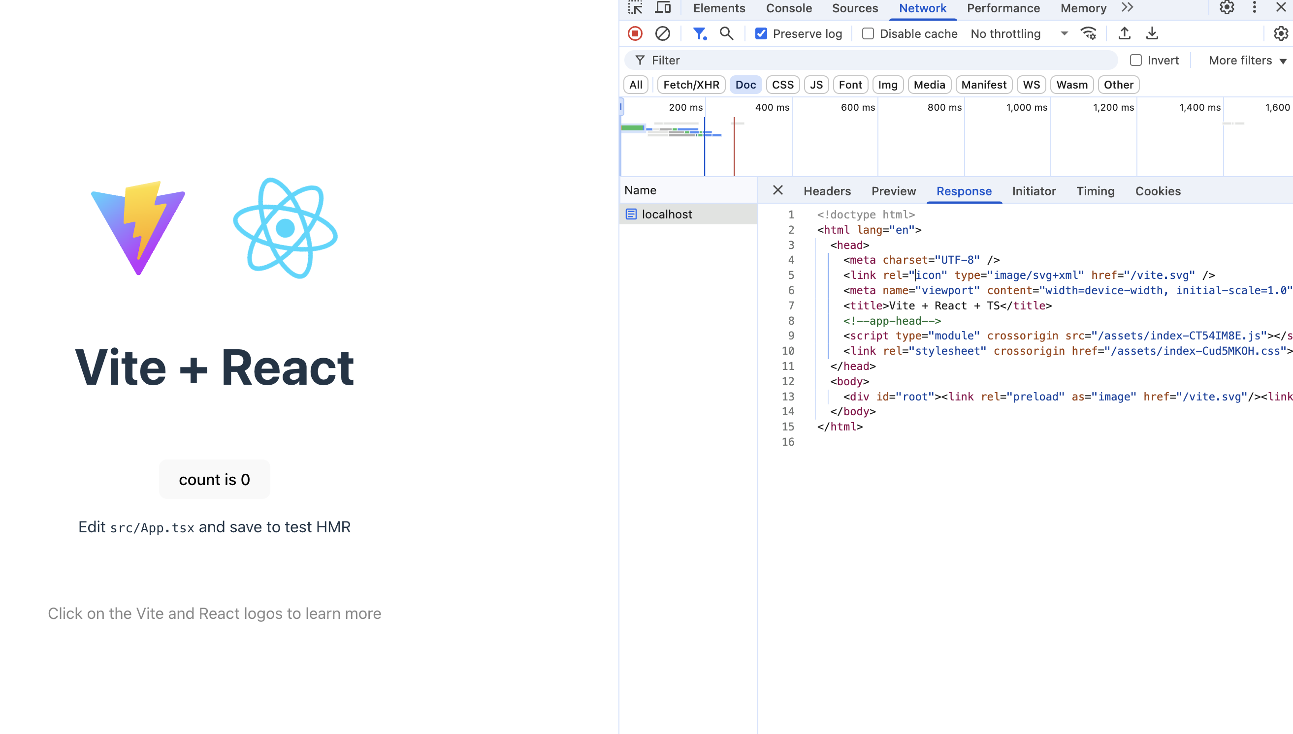Open network search magnifier
The width and height of the screenshot is (1293, 734).
click(726, 33)
